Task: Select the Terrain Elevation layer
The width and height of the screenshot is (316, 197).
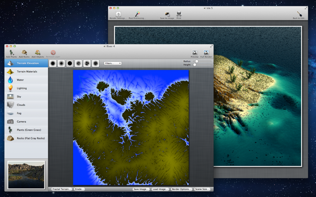Action: [26, 63]
